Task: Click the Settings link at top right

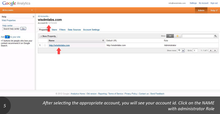Action: tap(193, 3)
